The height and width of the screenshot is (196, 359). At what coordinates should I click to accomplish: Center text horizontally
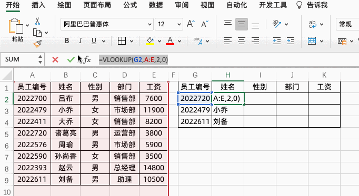point(242,41)
